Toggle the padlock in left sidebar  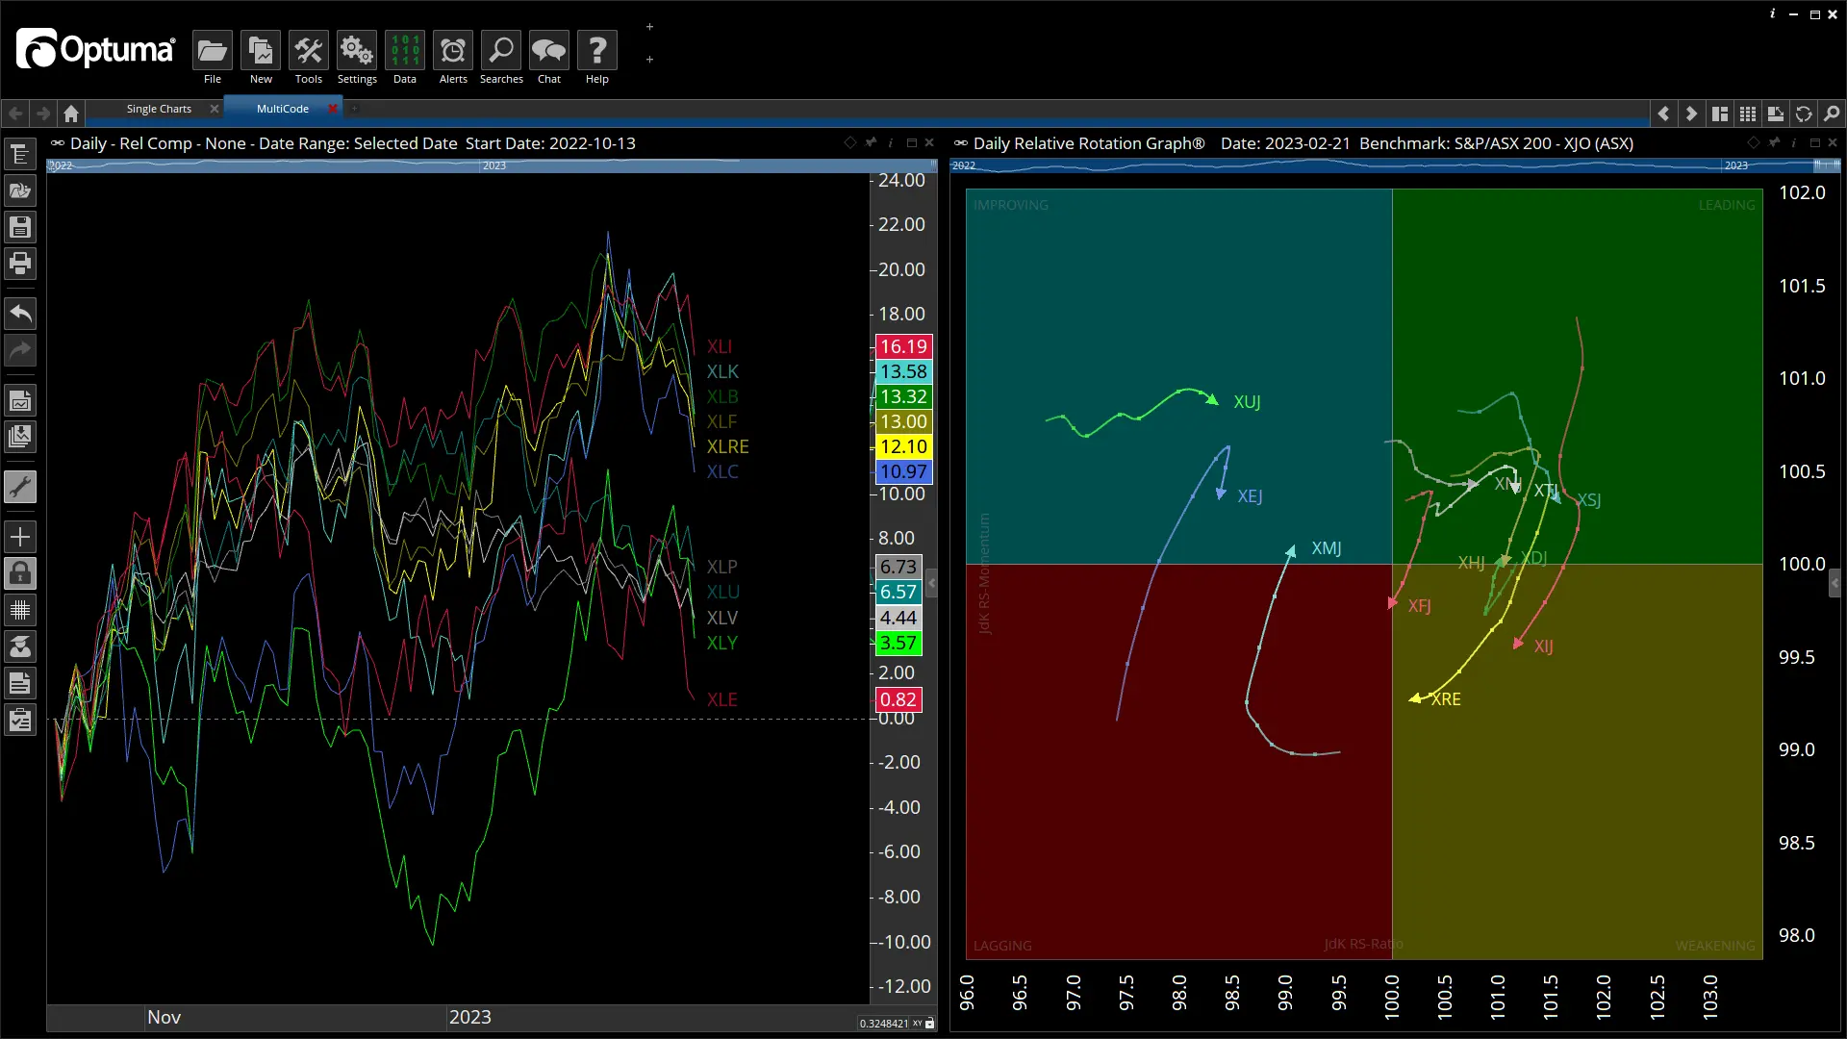coord(20,573)
